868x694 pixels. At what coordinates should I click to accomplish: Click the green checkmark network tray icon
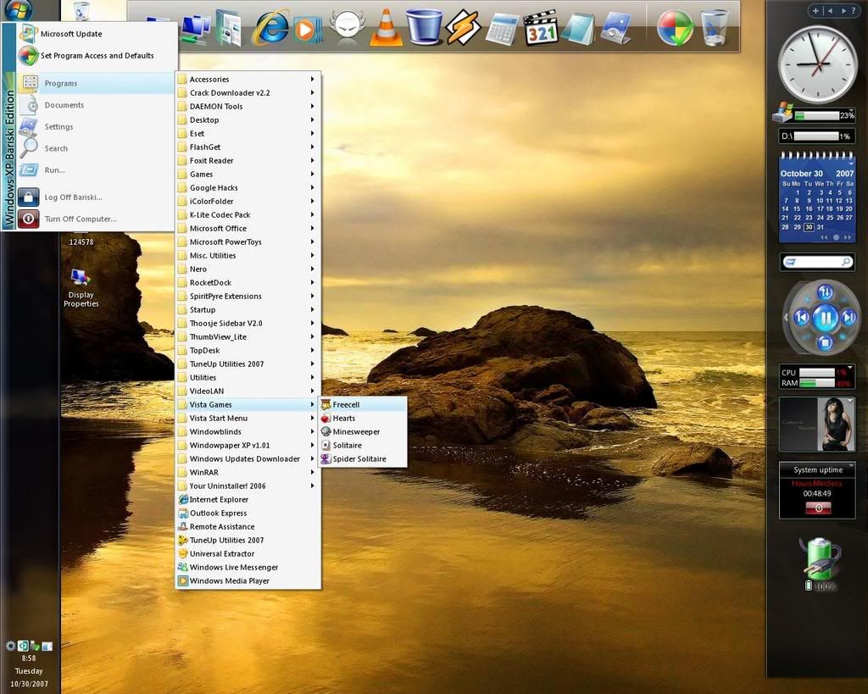[35, 646]
